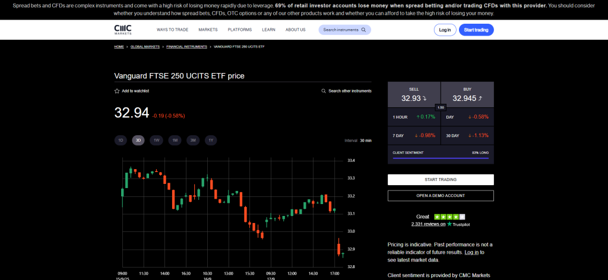Click the last green candlestick on chart
This screenshot has height=280, width=608.
tap(343, 254)
